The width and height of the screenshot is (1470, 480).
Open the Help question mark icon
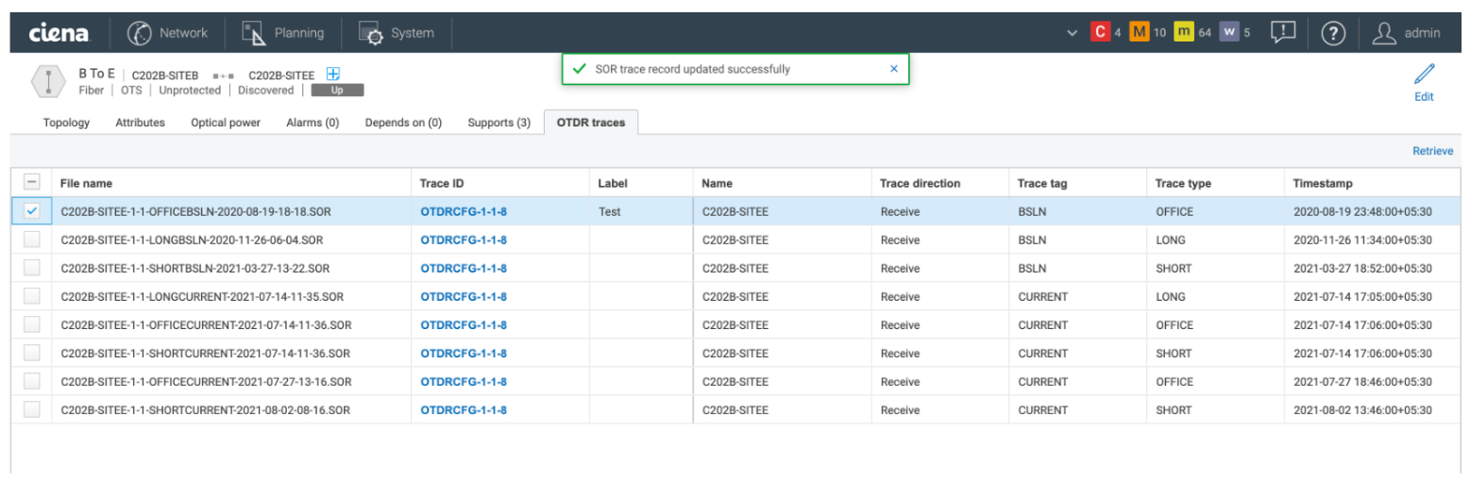(x=1332, y=33)
